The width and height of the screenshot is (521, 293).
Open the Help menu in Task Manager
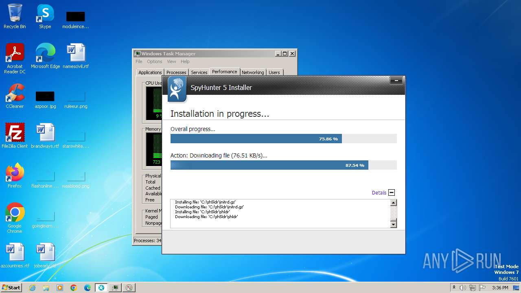(185, 61)
